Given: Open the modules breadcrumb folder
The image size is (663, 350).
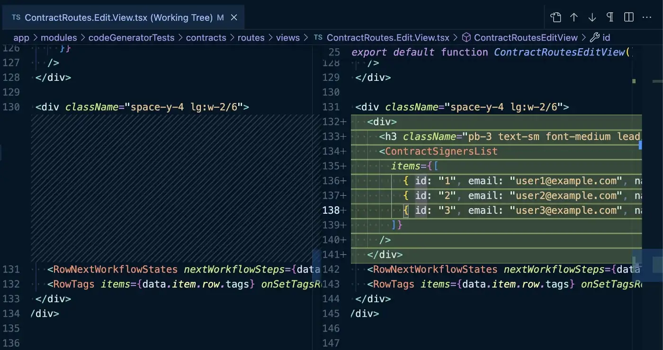Looking at the screenshot, I should 59,37.
